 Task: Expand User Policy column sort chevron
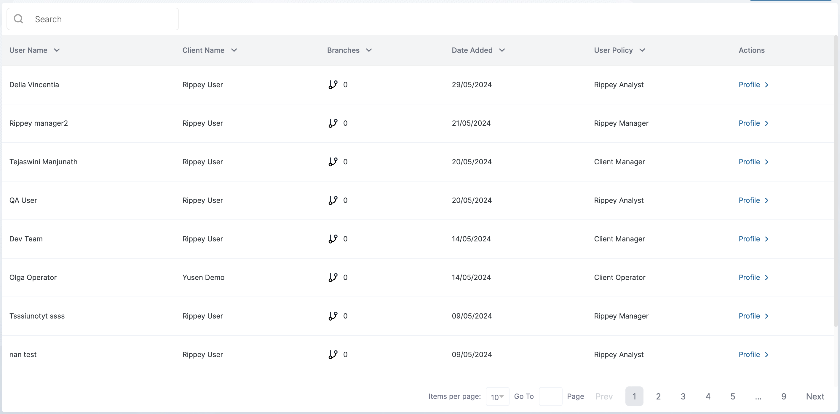click(x=642, y=50)
